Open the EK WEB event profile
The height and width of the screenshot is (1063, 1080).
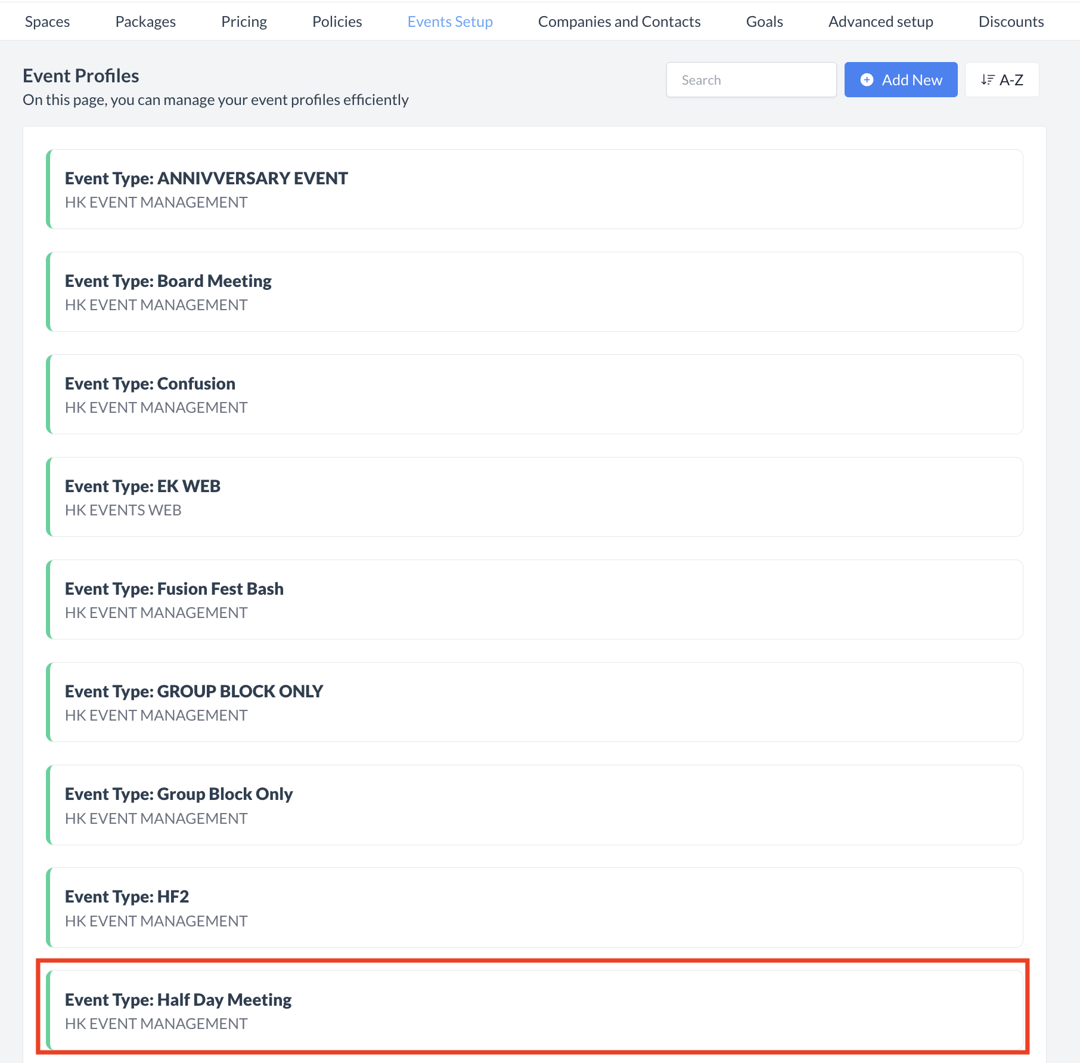pyautogui.click(x=535, y=497)
